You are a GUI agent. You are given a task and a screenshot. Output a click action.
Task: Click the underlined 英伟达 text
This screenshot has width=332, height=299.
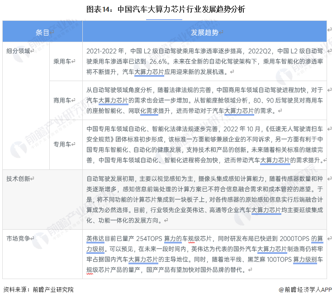95,238
